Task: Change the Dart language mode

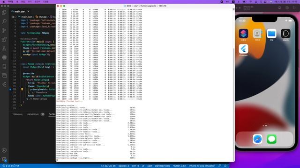Action: tap(150, 166)
